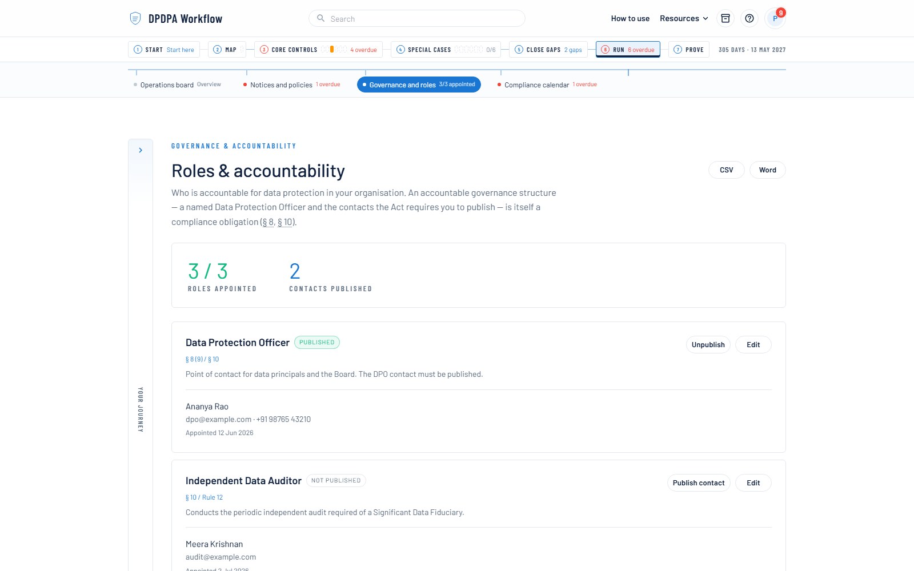Viewport: 914px width, 571px height.
Task: Export page as Word
Action: click(x=767, y=170)
